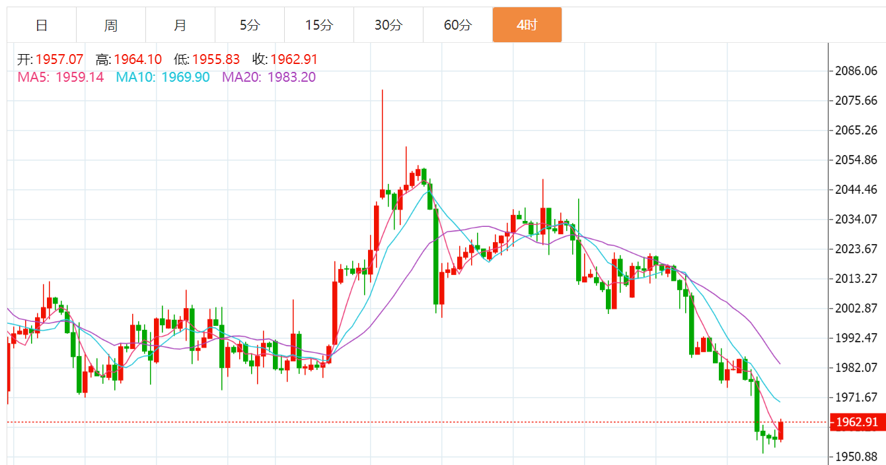
Task: Switch to the 日 daily chart tab
Action: pos(42,25)
